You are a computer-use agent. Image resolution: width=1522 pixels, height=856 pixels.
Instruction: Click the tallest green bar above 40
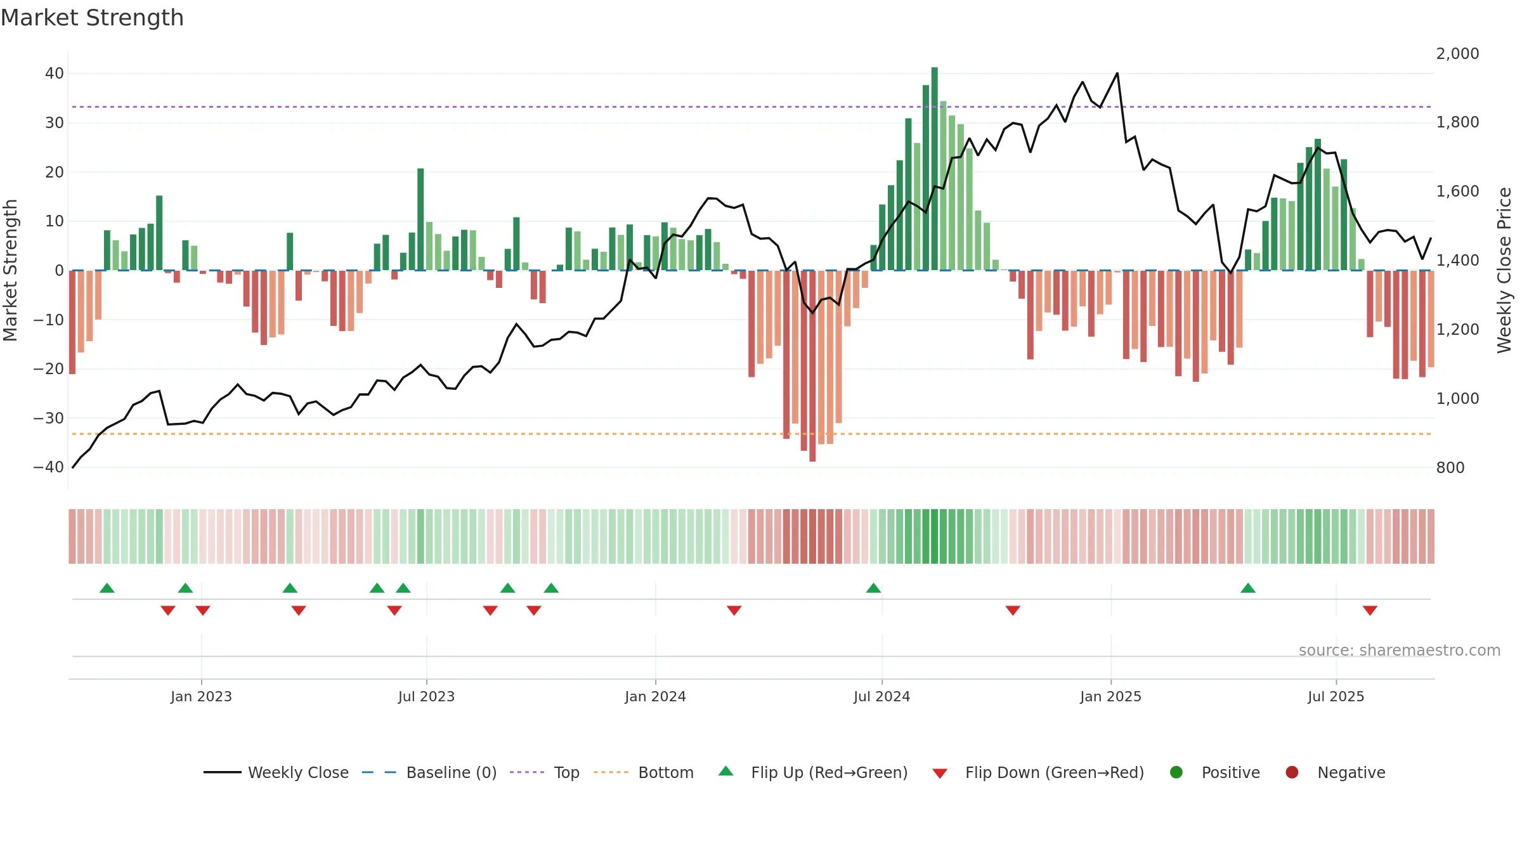point(935,169)
